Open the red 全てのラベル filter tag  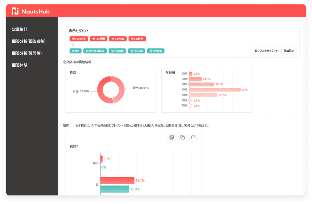78,39
